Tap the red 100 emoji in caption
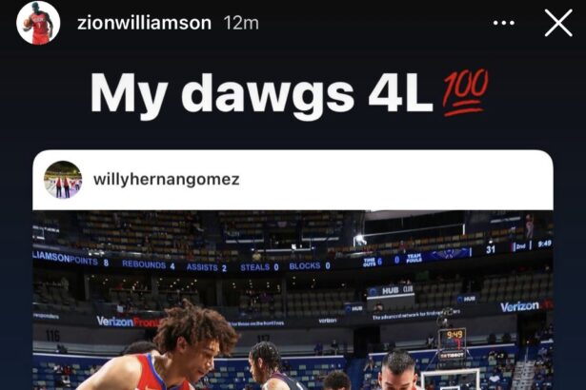This screenshot has height=390, width=586. point(465,92)
